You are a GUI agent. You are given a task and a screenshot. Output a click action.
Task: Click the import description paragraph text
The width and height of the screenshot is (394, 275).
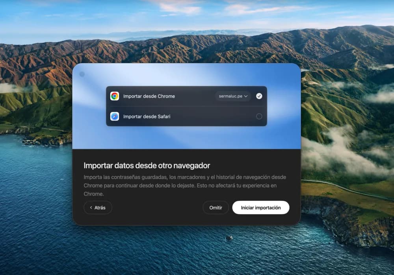tap(184, 185)
